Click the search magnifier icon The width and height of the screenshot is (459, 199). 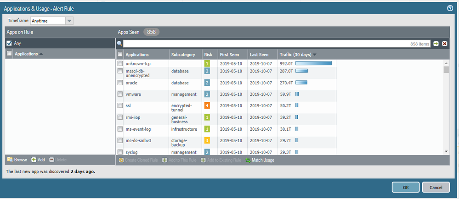click(119, 44)
